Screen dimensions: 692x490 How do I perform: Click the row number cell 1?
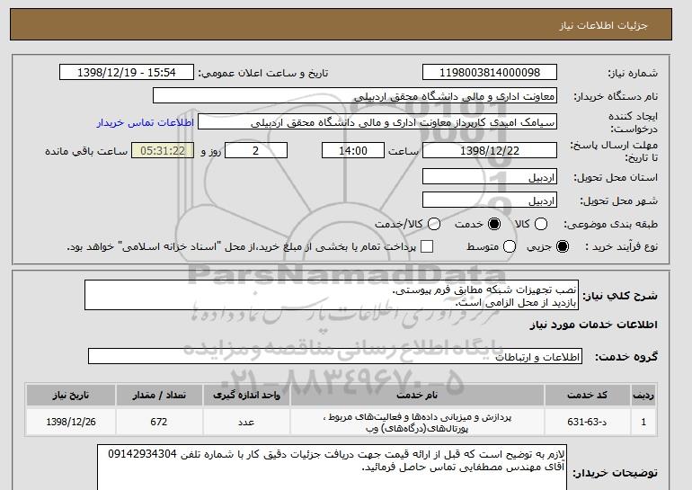643,422
